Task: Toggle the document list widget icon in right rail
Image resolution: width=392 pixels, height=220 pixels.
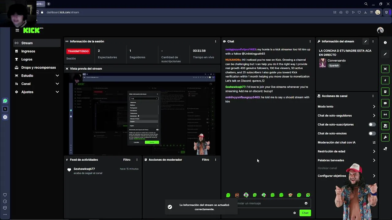Action: pyautogui.click(x=385, y=92)
